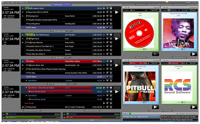Image resolution: width=200 pixels, height=124 pixels.
Task: Eject the Titanium track by David Guetta
Action: pos(111,65)
